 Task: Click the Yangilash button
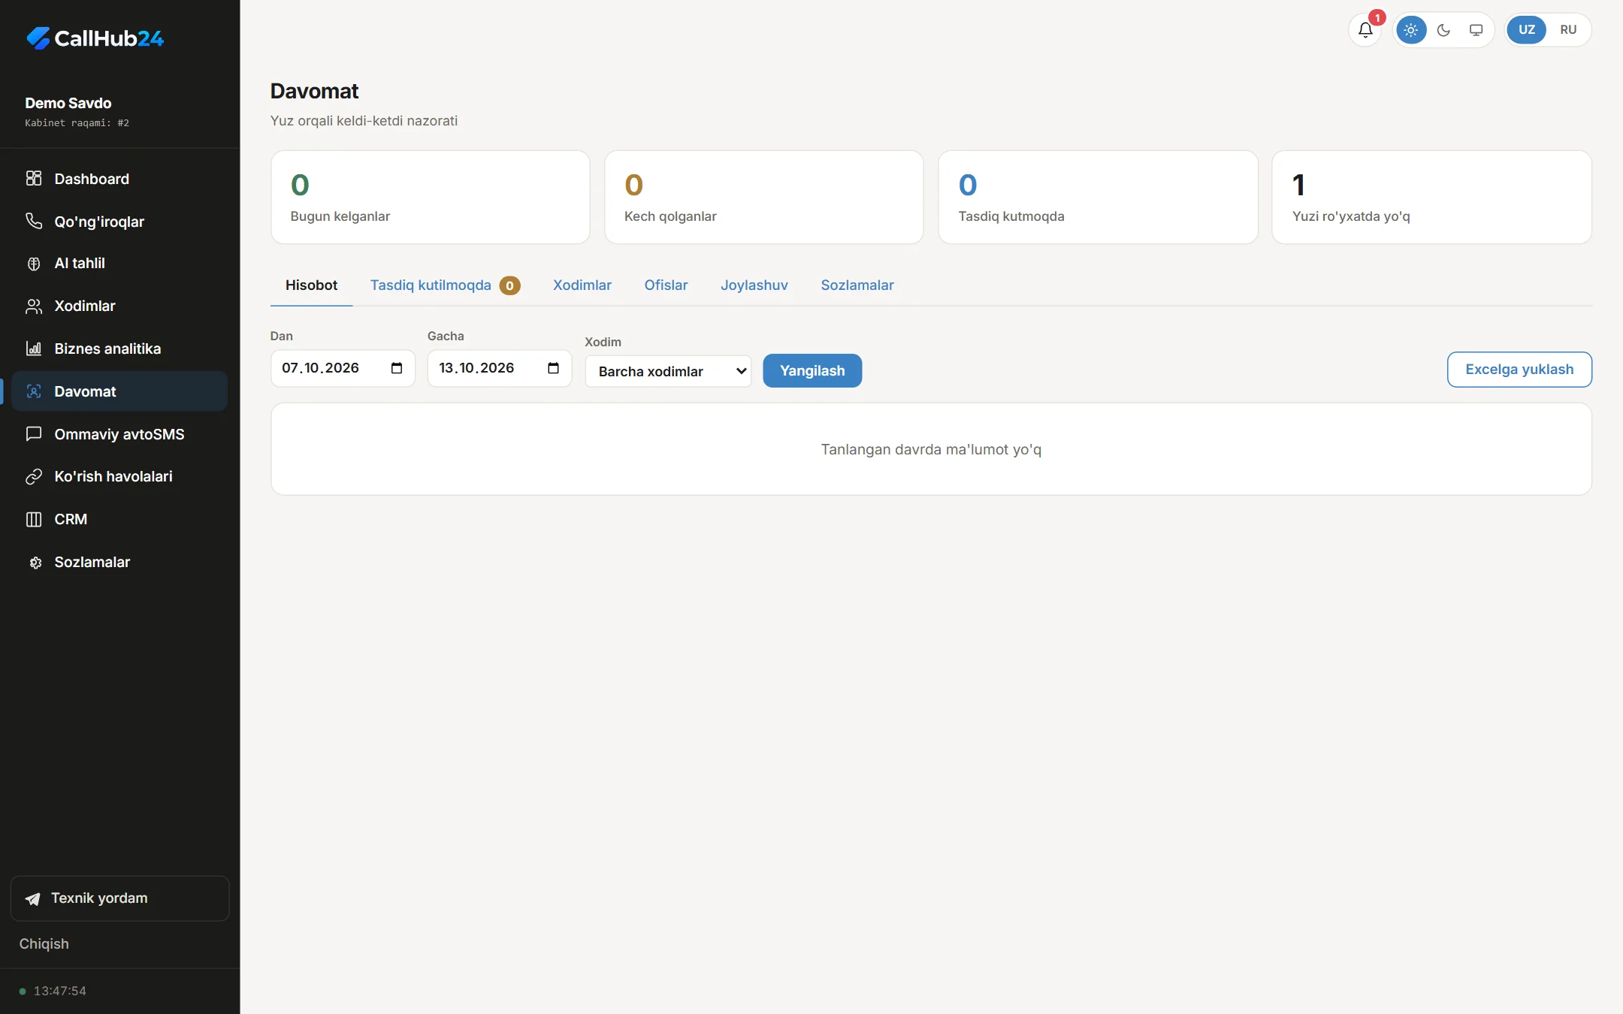[812, 370]
